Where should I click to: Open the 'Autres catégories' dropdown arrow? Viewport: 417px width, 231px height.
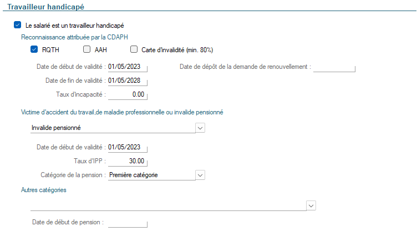click(x=311, y=205)
